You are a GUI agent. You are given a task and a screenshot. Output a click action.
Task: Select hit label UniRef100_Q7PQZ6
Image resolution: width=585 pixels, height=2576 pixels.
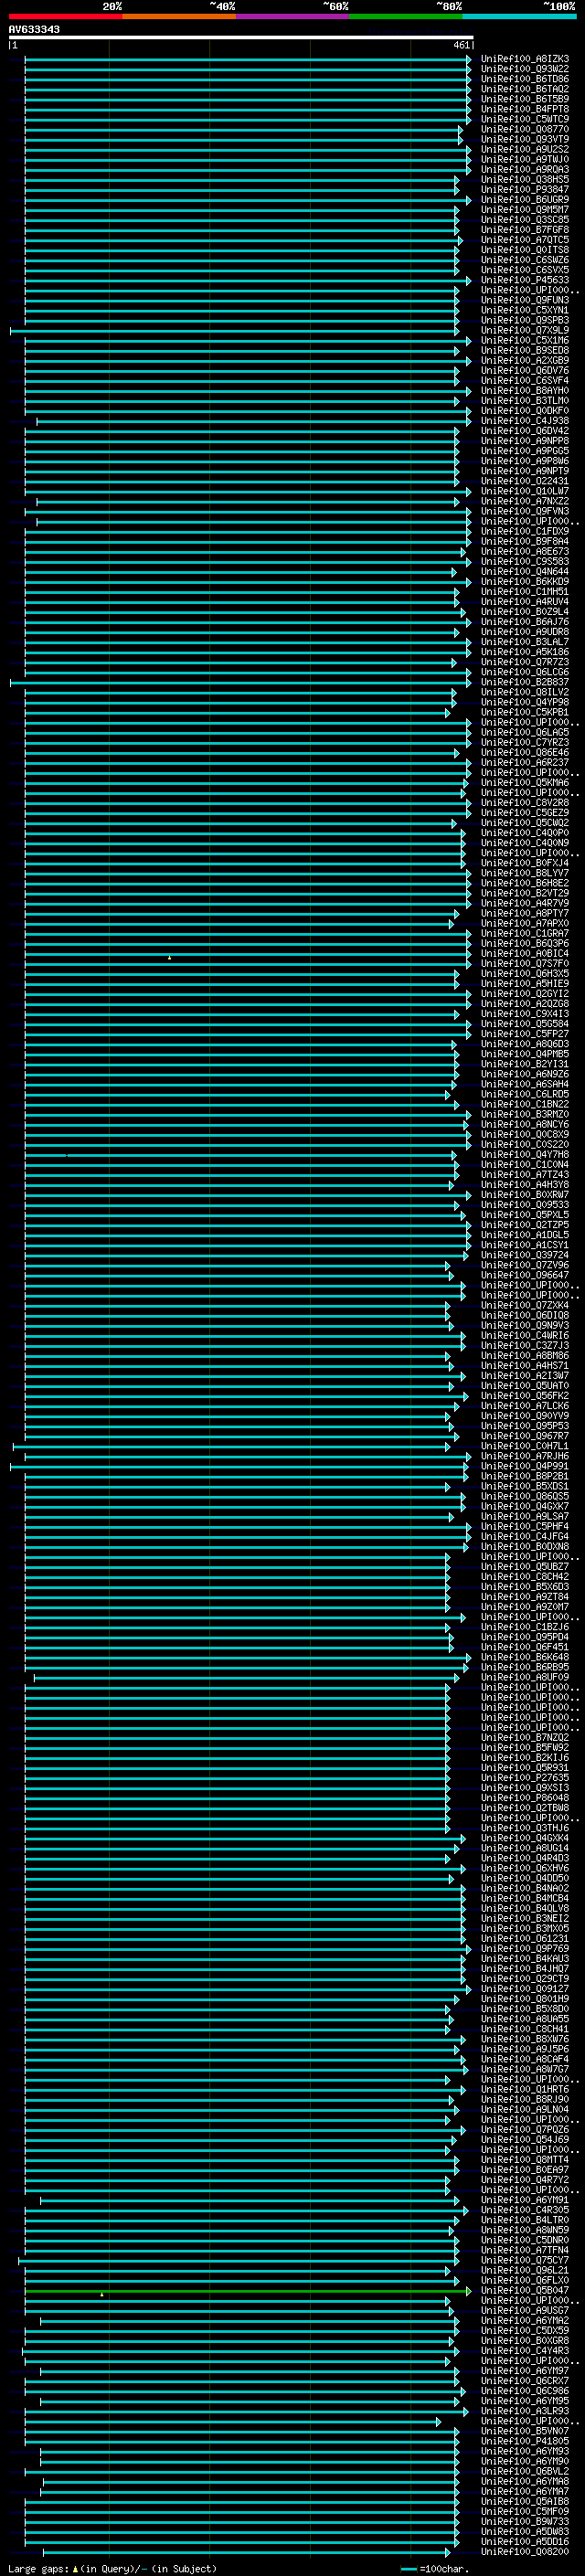(525, 2129)
